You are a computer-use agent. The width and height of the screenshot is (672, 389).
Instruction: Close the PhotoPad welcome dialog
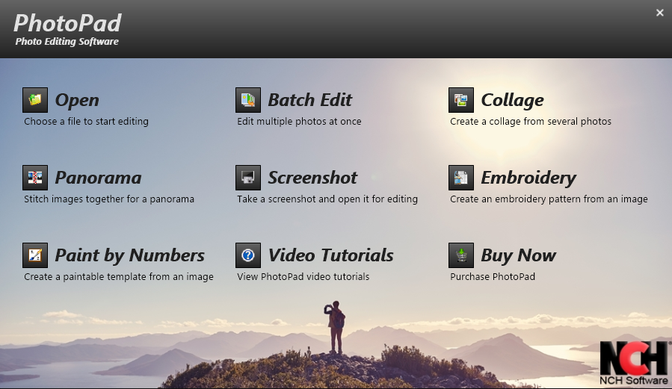coord(659,13)
